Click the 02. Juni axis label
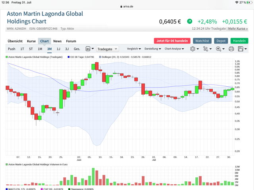Viewport: 254px width, 190px height. pyautogui.click(x=79, y=158)
